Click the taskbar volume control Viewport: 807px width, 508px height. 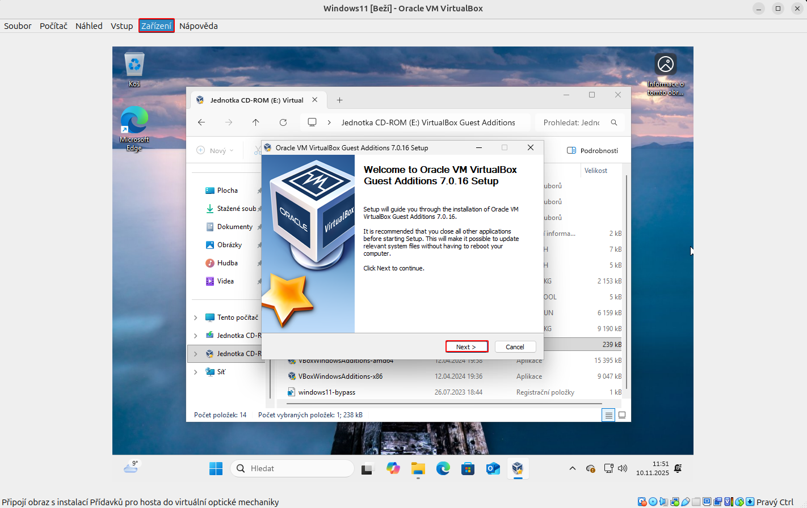(623, 468)
